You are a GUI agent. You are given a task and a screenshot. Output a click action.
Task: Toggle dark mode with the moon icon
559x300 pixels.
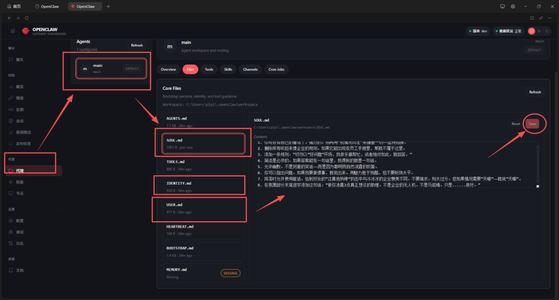547,31
